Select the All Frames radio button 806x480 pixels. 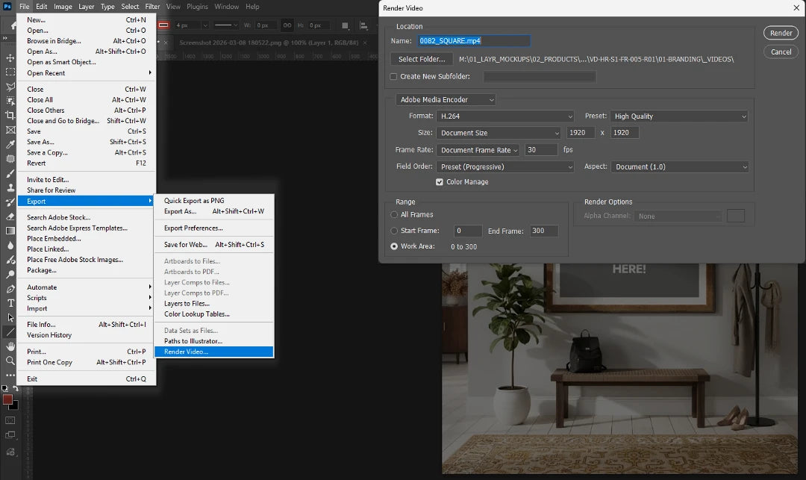(394, 215)
